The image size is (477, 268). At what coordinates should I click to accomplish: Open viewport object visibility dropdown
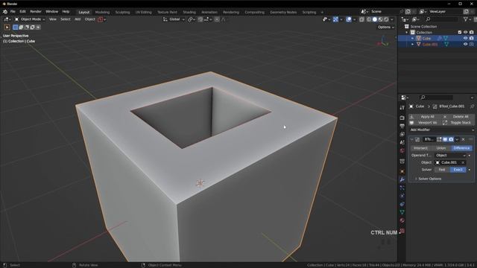pyautogui.click(x=326, y=19)
